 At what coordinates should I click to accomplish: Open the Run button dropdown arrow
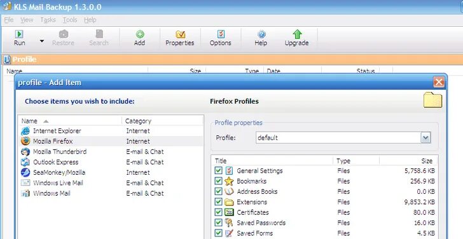[x=42, y=41]
